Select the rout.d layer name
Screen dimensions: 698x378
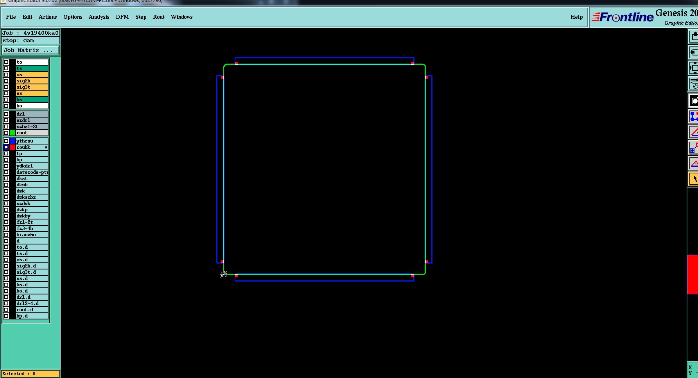[32, 310]
